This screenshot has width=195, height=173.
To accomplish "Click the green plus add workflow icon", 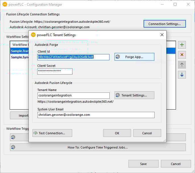I will pos(182,45).
